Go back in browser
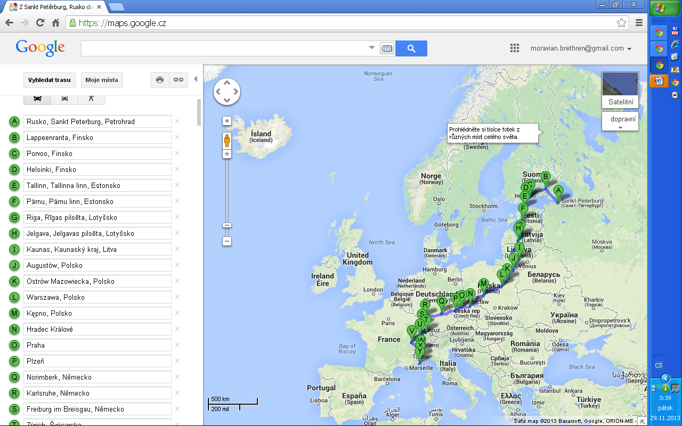The height and width of the screenshot is (426, 682). click(9, 23)
